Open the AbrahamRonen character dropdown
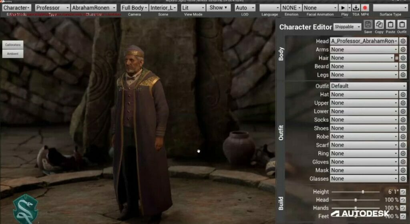Viewport: 410px width, 224px height. 94,8
